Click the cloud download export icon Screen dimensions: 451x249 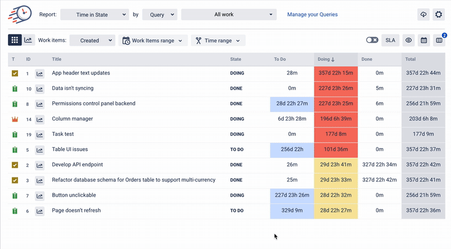(423, 15)
